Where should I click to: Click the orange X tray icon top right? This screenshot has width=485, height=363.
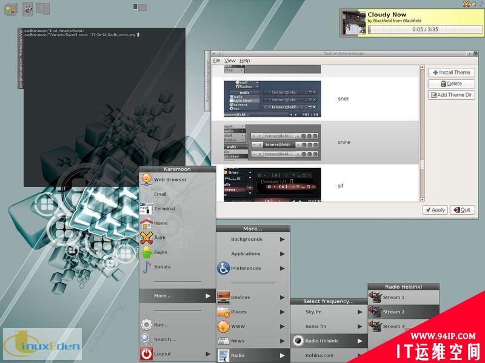coord(466,4)
